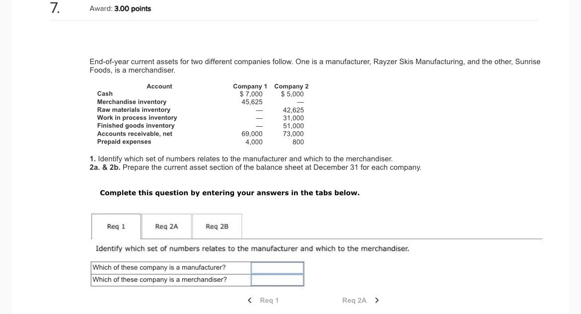Click the question number 7
Screen dimensions: 581x314
(x=55, y=8)
